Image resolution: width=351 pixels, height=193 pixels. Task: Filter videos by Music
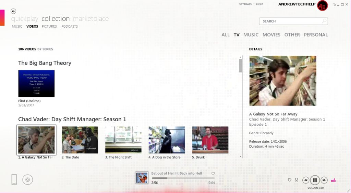tap(251, 35)
